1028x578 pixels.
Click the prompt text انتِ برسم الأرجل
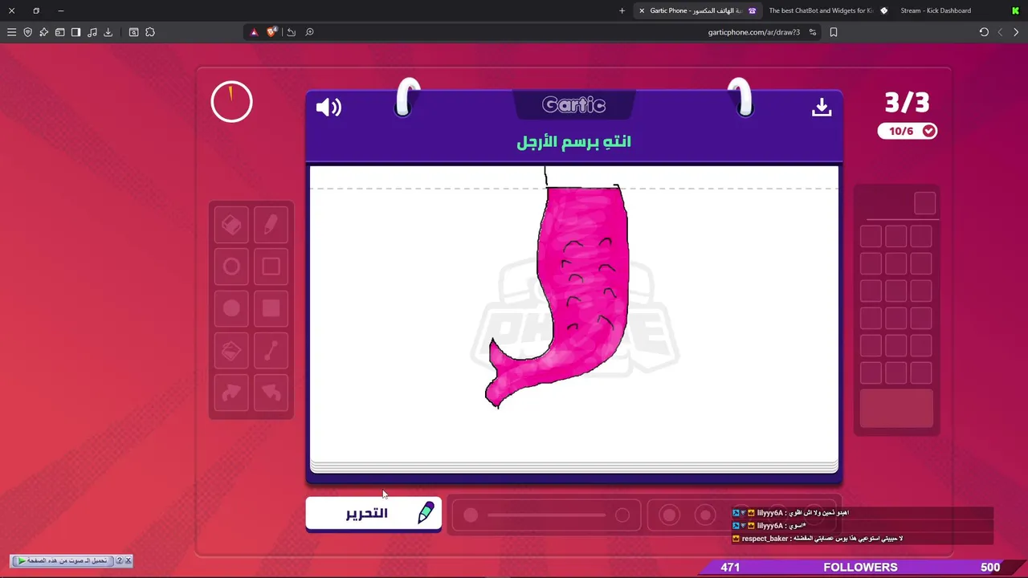573,141
